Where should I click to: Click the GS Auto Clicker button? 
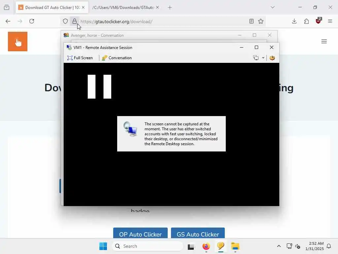pyautogui.click(x=198, y=233)
